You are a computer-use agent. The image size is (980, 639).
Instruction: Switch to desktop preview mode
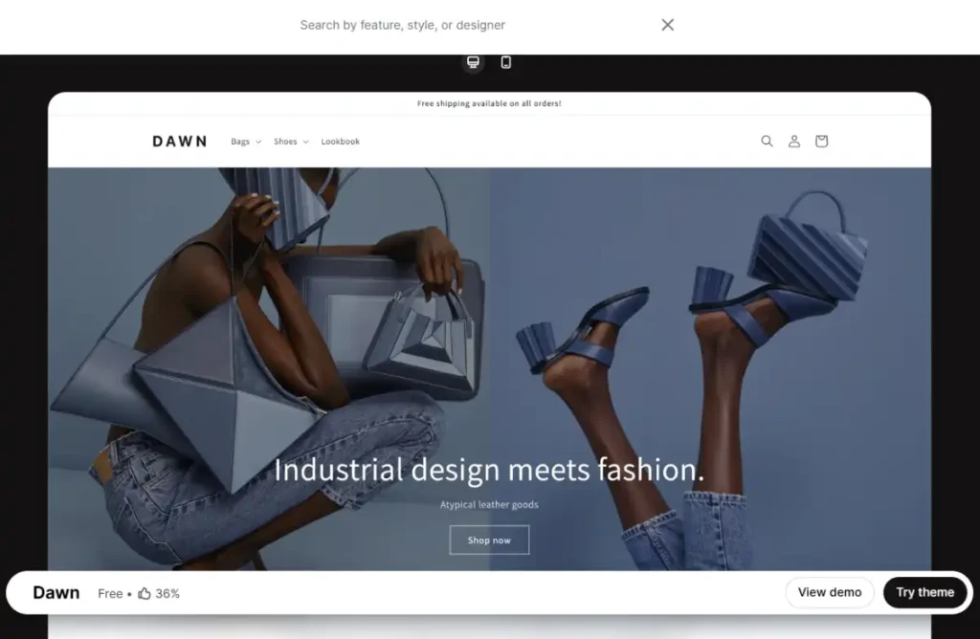click(473, 62)
